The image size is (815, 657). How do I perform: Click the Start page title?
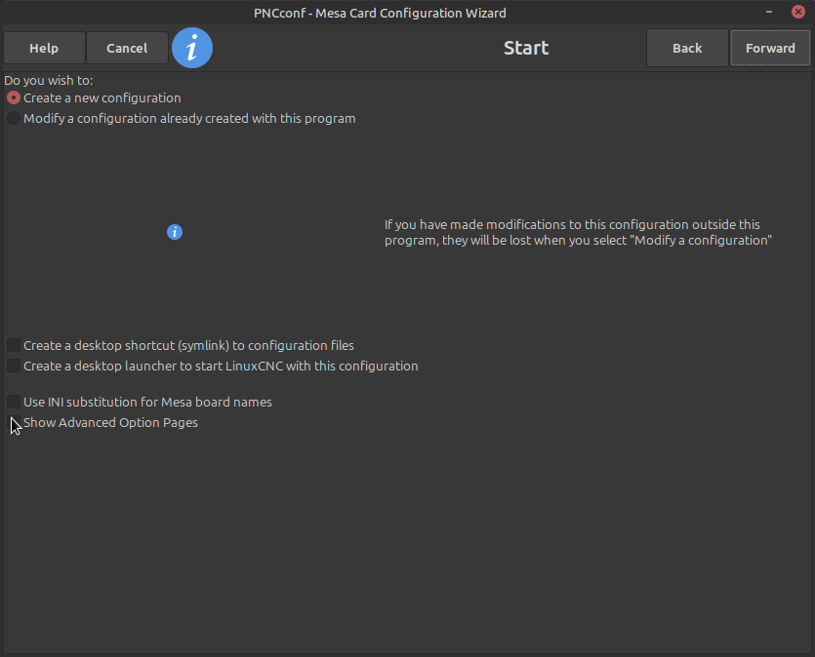[526, 49]
